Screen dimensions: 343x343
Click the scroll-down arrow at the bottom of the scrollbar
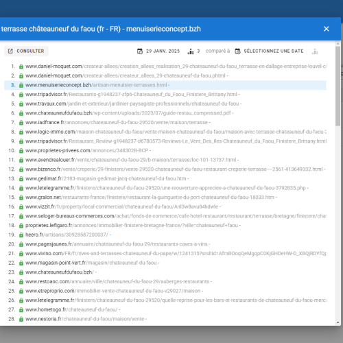(338, 322)
